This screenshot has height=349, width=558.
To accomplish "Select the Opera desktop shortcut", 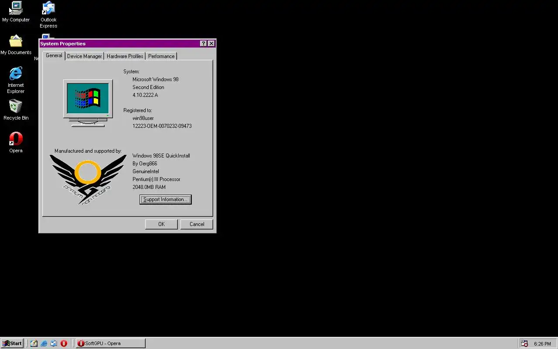I will 16,143.
